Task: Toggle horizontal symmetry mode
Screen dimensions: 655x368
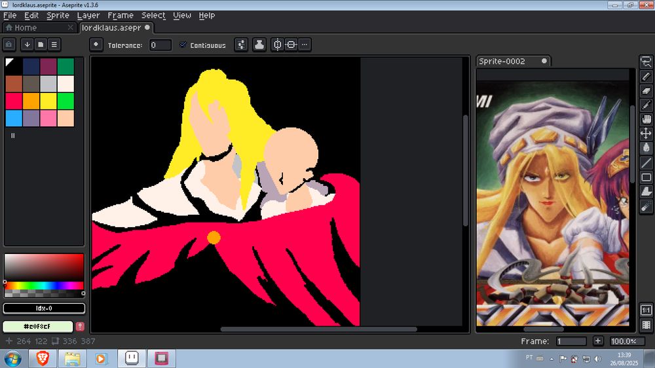Action: (x=277, y=45)
